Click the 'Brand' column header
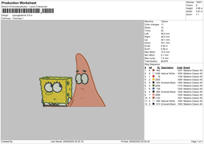Viewport: 204px width, 144px height. (187, 68)
